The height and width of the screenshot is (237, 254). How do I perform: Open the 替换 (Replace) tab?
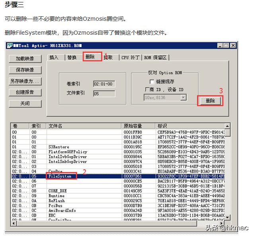click(72, 57)
